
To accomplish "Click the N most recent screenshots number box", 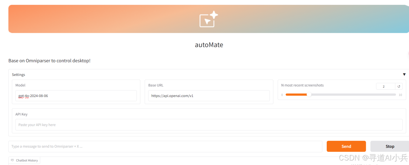I will [386, 87].
